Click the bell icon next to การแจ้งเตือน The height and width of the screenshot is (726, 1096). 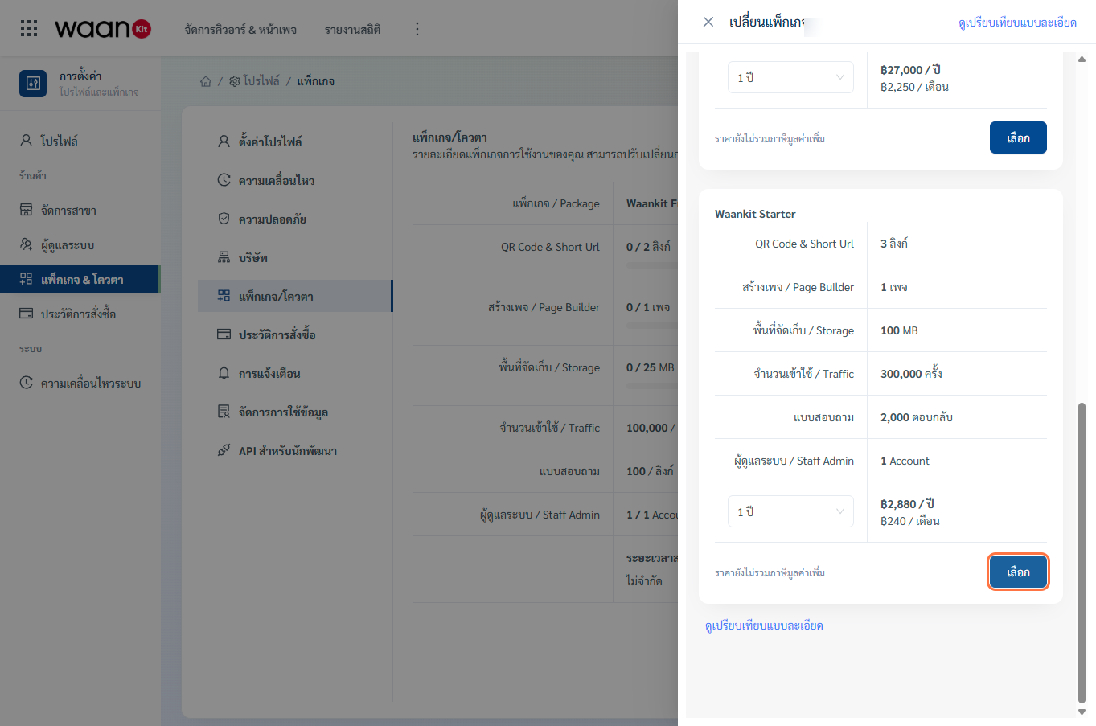click(x=224, y=373)
